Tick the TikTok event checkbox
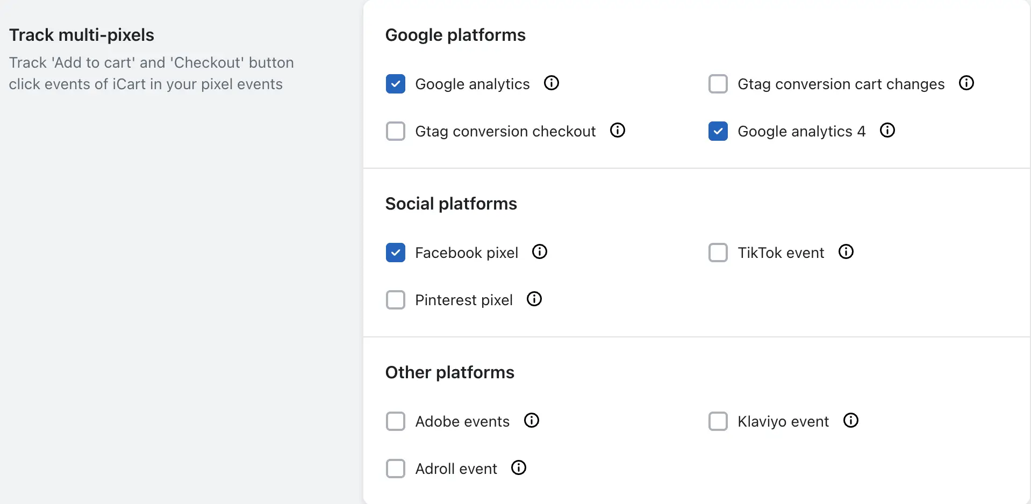The image size is (1031, 504). coord(718,253)
